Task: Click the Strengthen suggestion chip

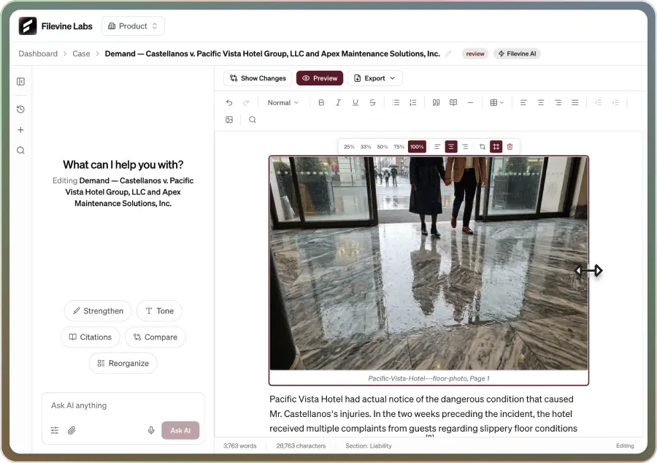Action: (x=98, y=311)
